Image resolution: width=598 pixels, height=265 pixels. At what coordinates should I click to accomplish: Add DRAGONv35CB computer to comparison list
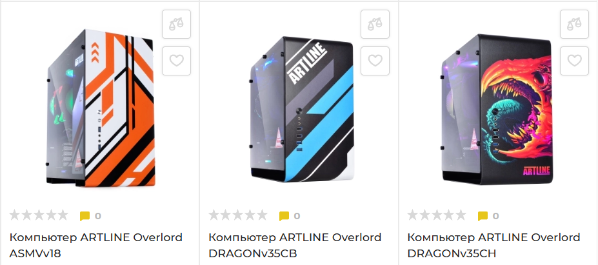pos(375,24)
